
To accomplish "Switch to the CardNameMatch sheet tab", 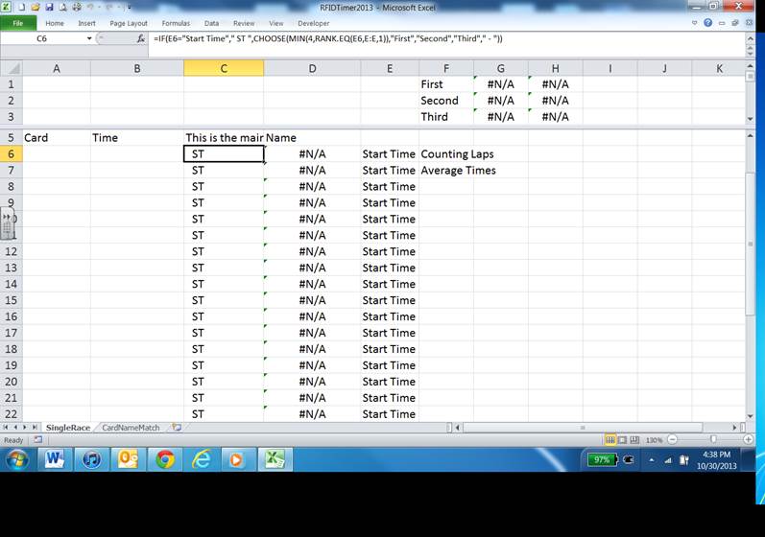I will 131,428.
